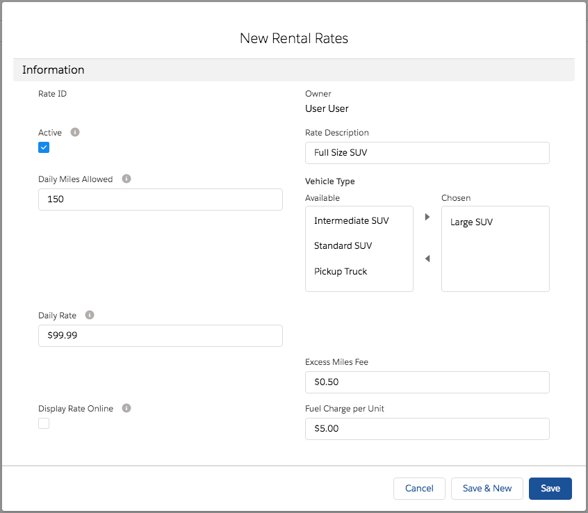This screenshot has width=588, height=513.
Task: Move selection to Chosen with right arrow
Action: point(427,217)
